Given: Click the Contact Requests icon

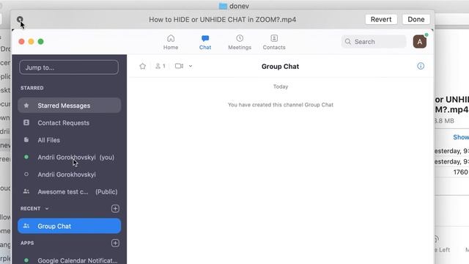Looking at the screenshot, I should (x=26, y=122).
